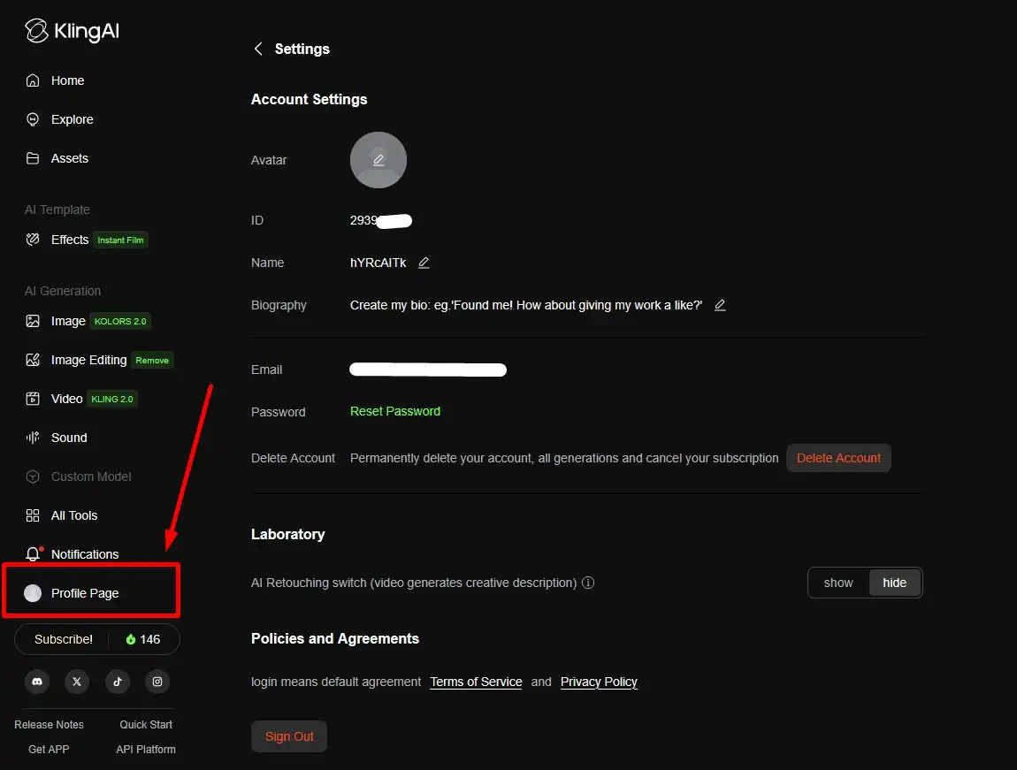Open API Platform in the footer
Image resolution: width=1017 pixels, height=770 pixels.
146,750
